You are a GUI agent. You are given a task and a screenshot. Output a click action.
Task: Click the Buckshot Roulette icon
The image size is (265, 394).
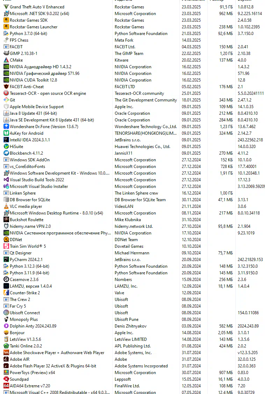(x=6, y=220)
